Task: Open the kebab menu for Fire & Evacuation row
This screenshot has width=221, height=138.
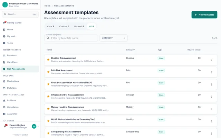Action: click(x=211, y=84)
